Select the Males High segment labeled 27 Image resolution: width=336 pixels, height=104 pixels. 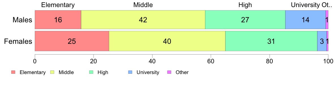[x=245, y=19]
